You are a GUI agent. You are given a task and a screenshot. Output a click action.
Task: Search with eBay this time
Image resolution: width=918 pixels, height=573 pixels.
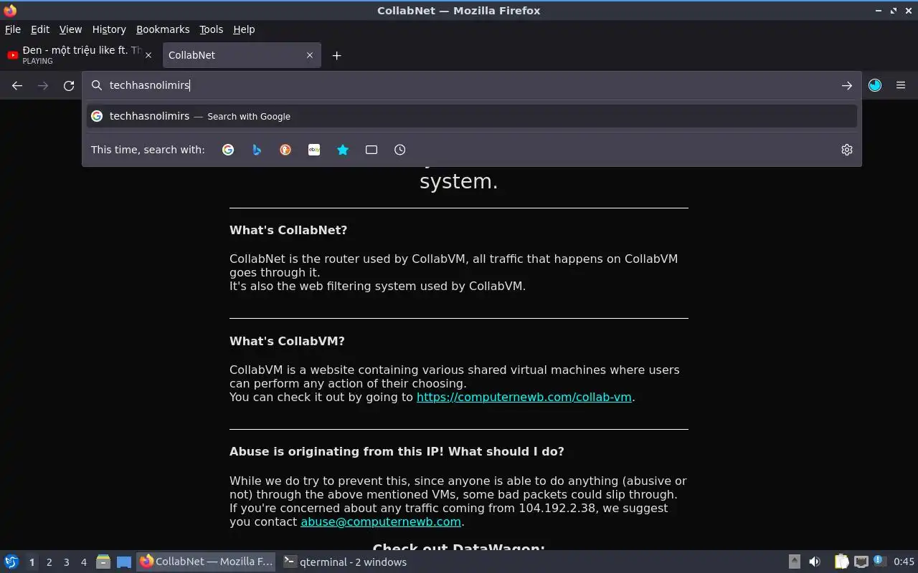314,150
